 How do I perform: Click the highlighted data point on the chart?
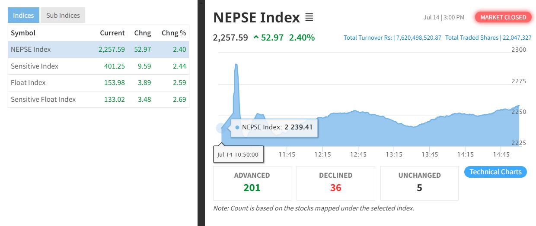(x=221, y=128)
